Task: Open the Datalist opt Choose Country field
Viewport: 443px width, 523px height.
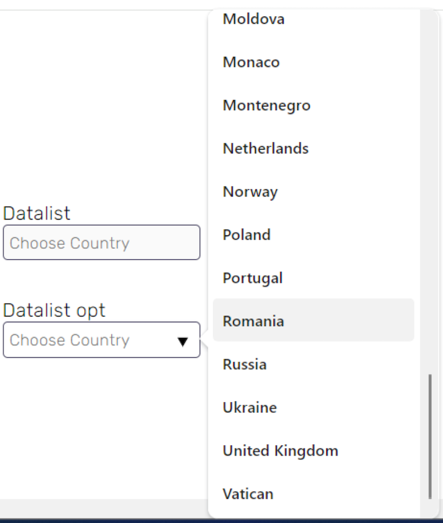Action: point(102,340)
